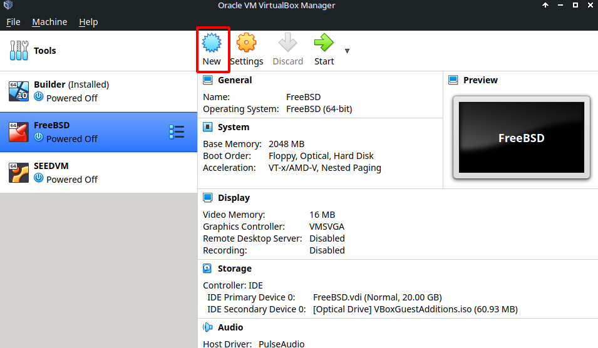The image size is (598, 348).
Task: Open the Help menu
Action: click(88, 22)
